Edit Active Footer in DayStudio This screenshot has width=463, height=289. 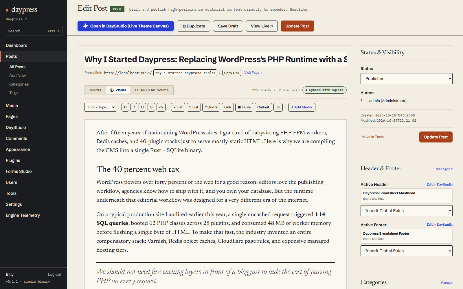[440, 225]
